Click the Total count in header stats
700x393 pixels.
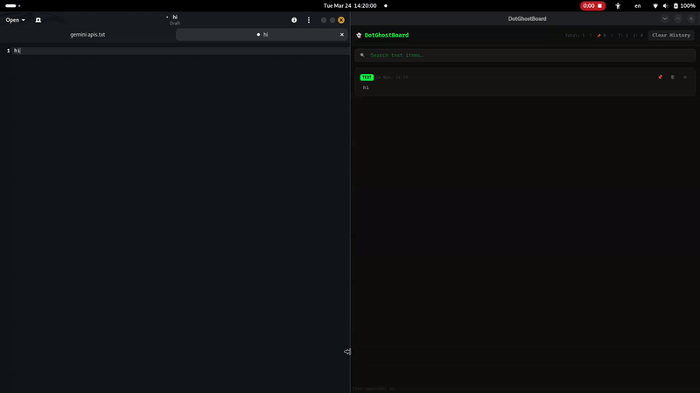pos(575,35)
